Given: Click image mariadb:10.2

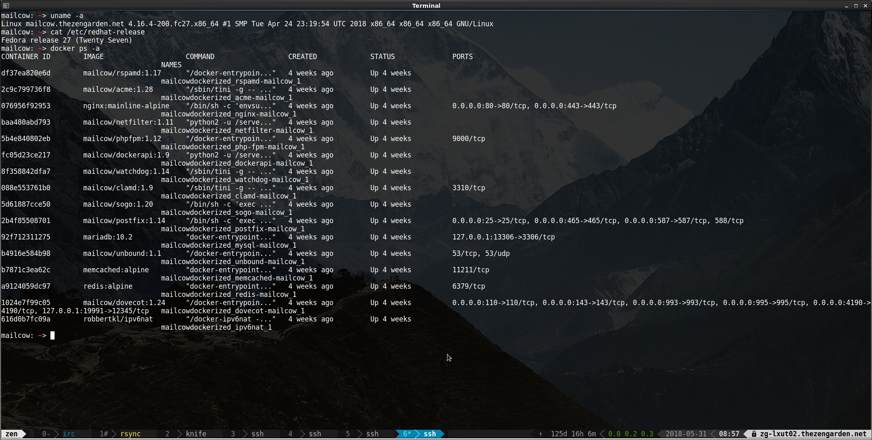Looking at the screenshot, I should [108, 237].
